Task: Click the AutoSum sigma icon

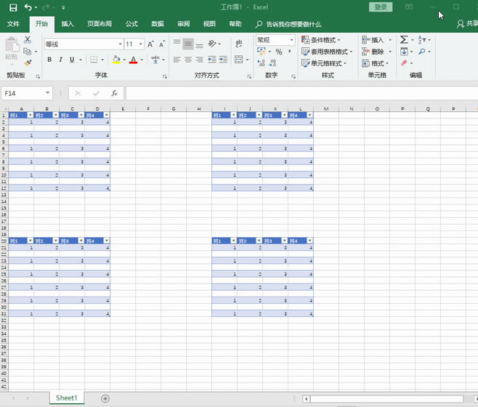Action: (x=404, y=40)
